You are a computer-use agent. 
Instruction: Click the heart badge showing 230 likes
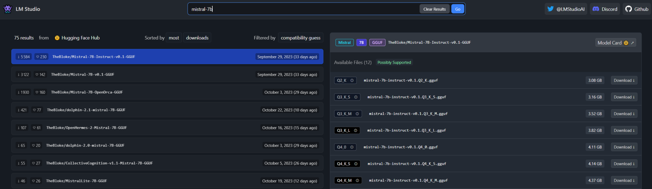tap(41, 57)
